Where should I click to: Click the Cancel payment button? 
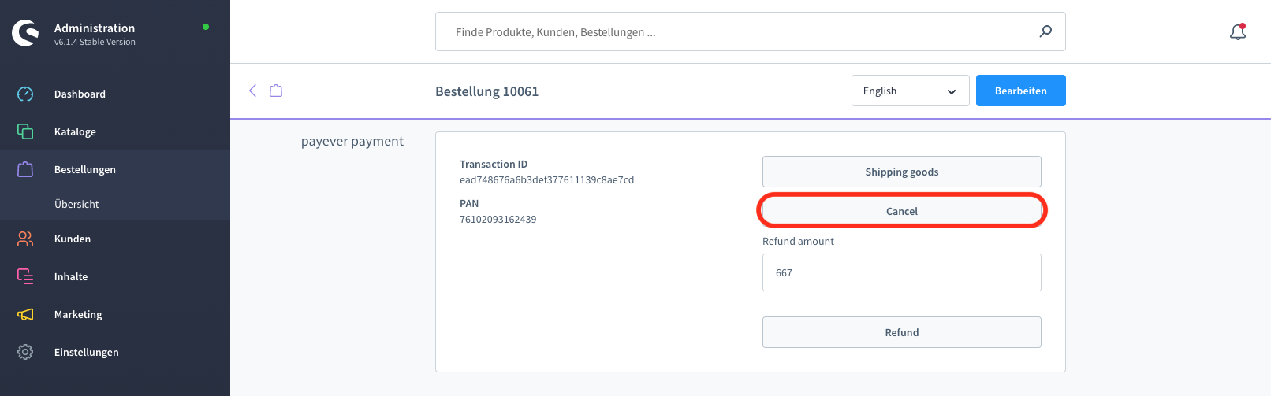[x=902, y=211]
